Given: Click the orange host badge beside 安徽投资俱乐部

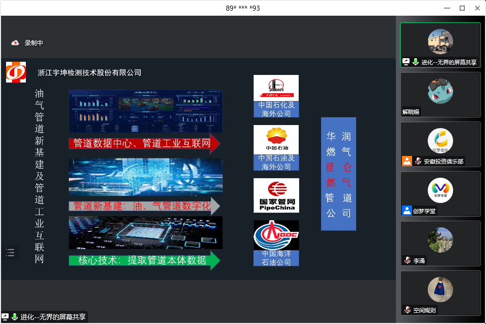Looking at the screenshot, I should pos(407,161).
